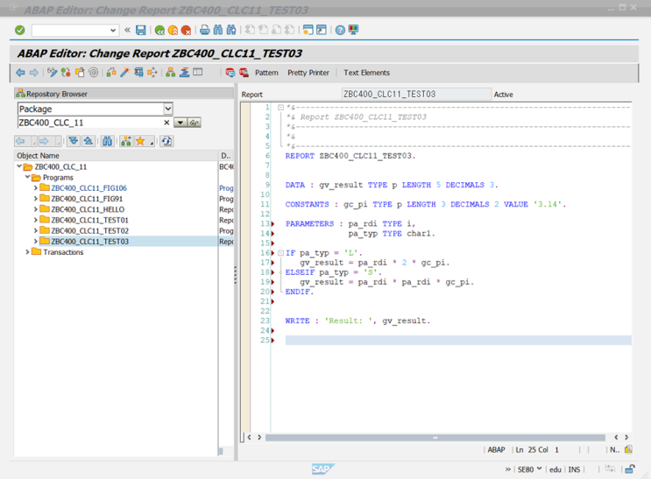Set an external breakpoint icon
Viewport: 651px width, 479px height.
pyautogui.click(x=244, y=73)
